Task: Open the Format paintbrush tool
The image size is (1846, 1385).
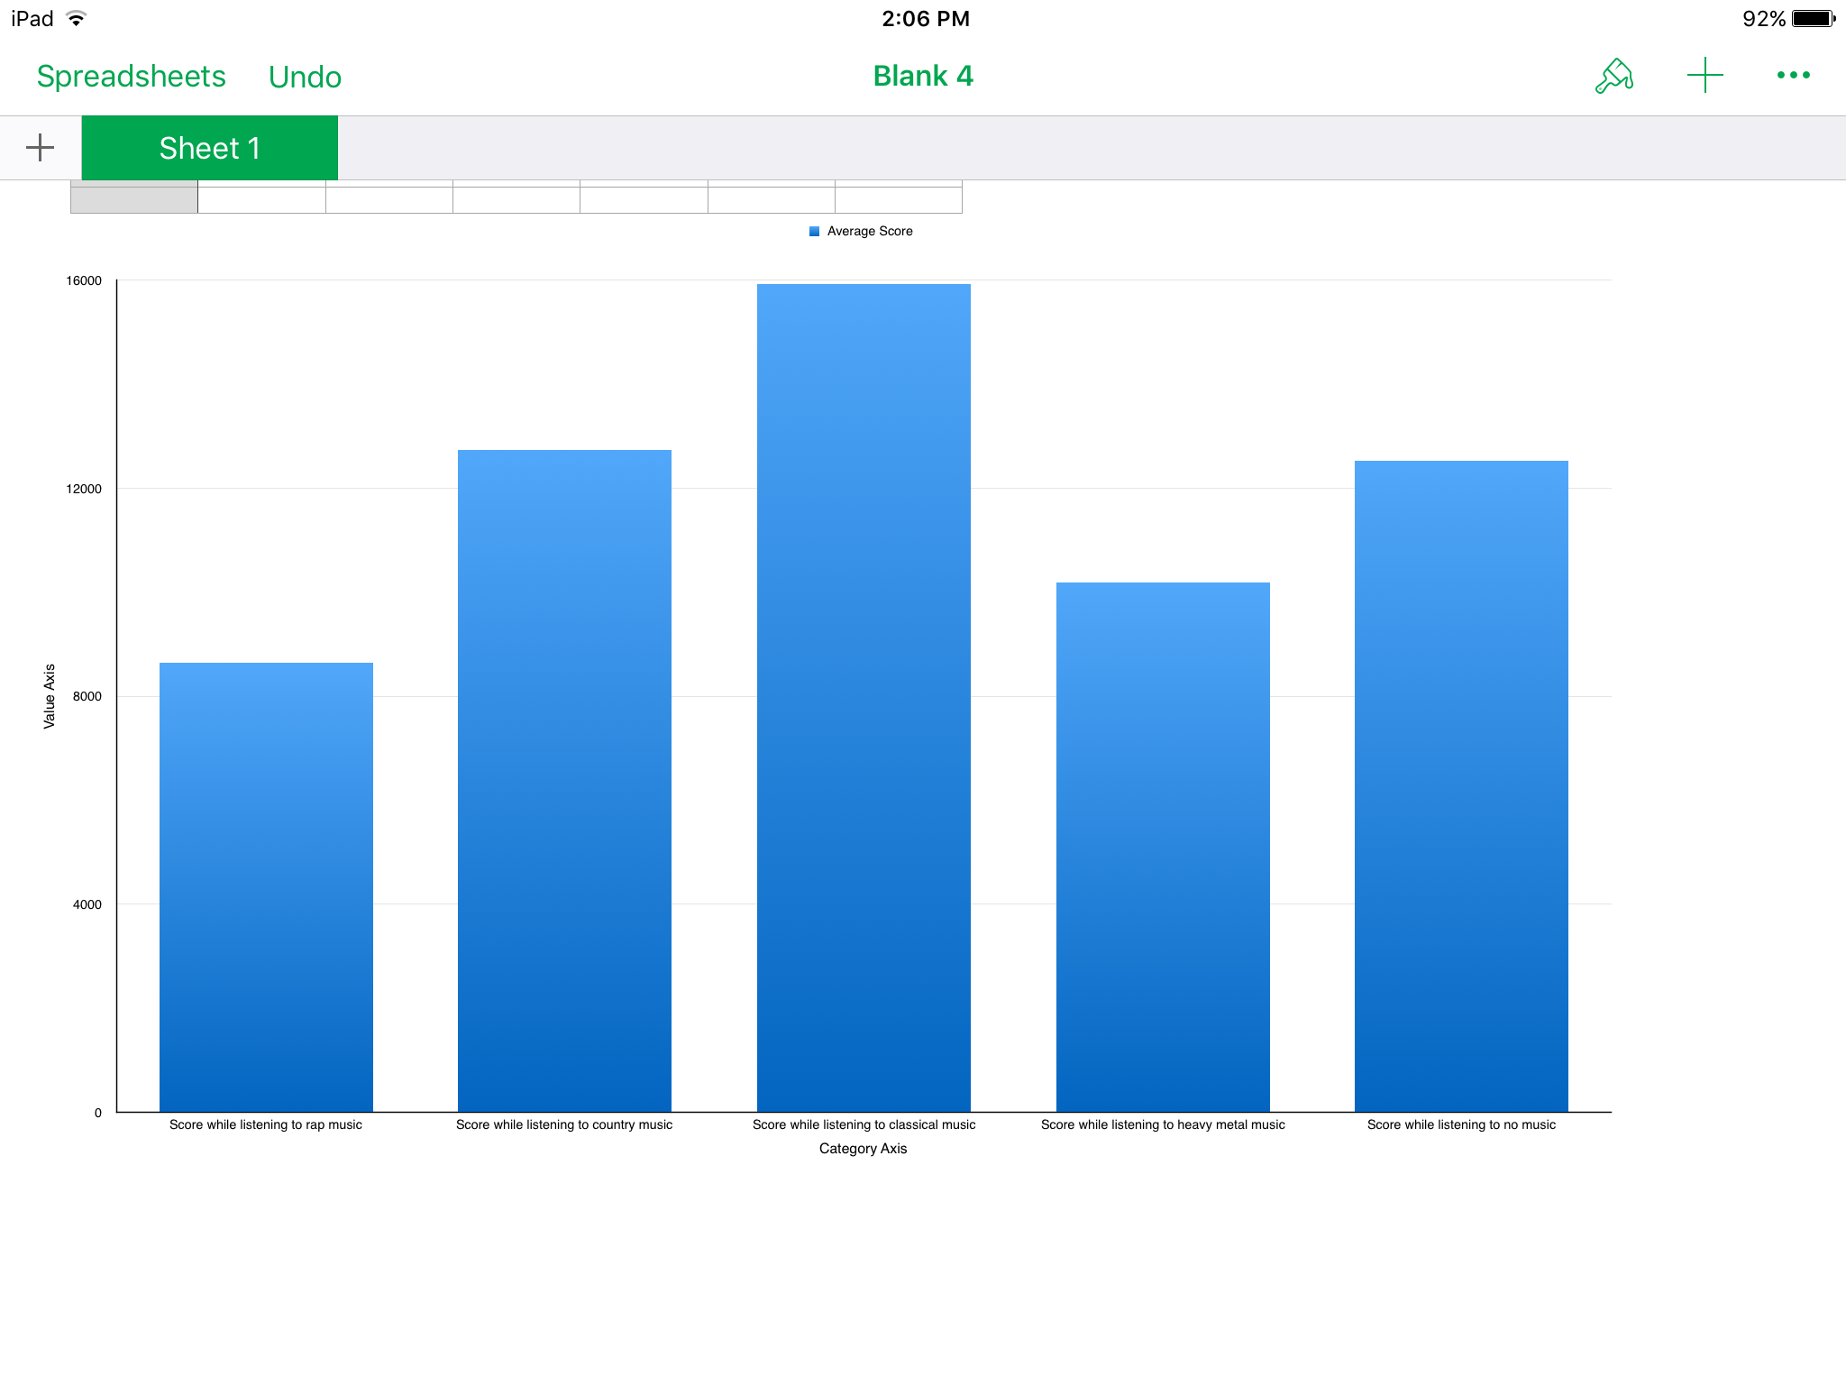Action: (x=1613, y=77)
